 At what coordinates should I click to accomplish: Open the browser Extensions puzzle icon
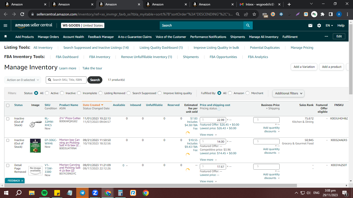pyautogui.click(x=322, y=14)
